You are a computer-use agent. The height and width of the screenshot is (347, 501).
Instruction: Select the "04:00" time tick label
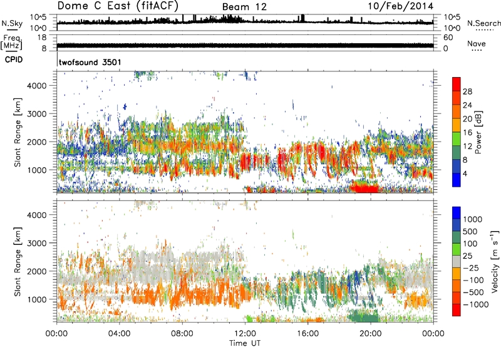119,334
